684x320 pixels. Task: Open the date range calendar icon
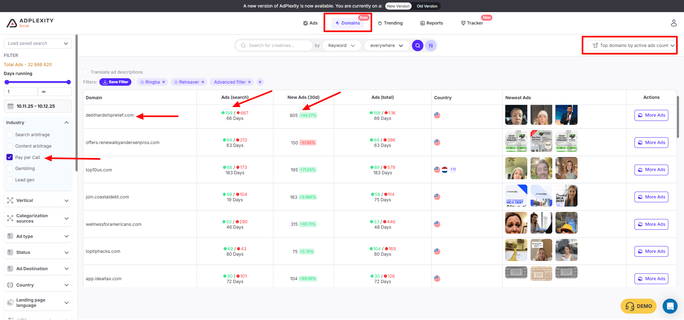click(x=11, y=106)
